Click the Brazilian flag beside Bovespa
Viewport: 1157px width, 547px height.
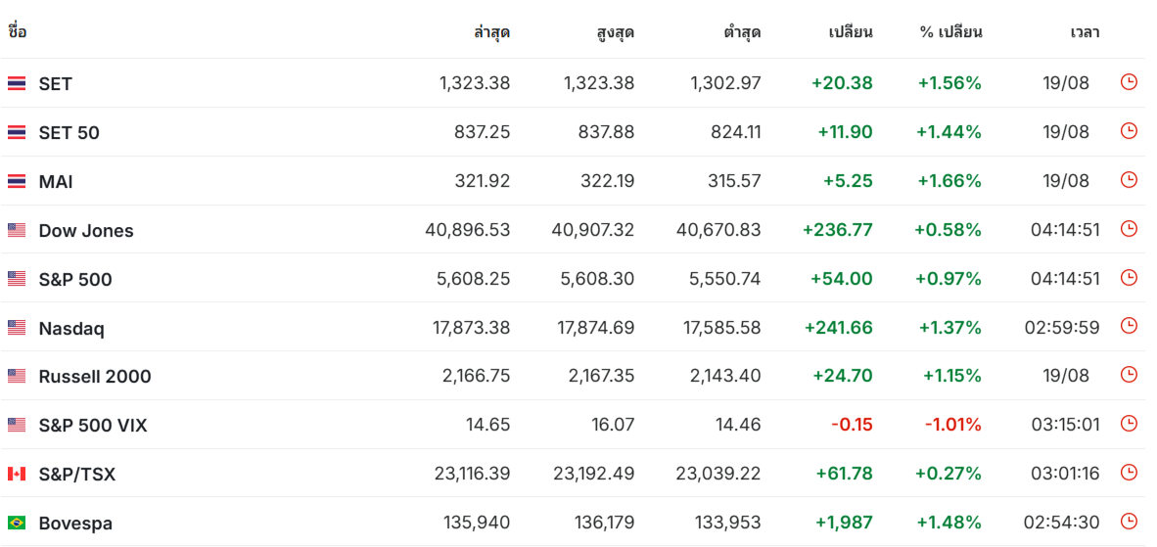coord(17,523)
